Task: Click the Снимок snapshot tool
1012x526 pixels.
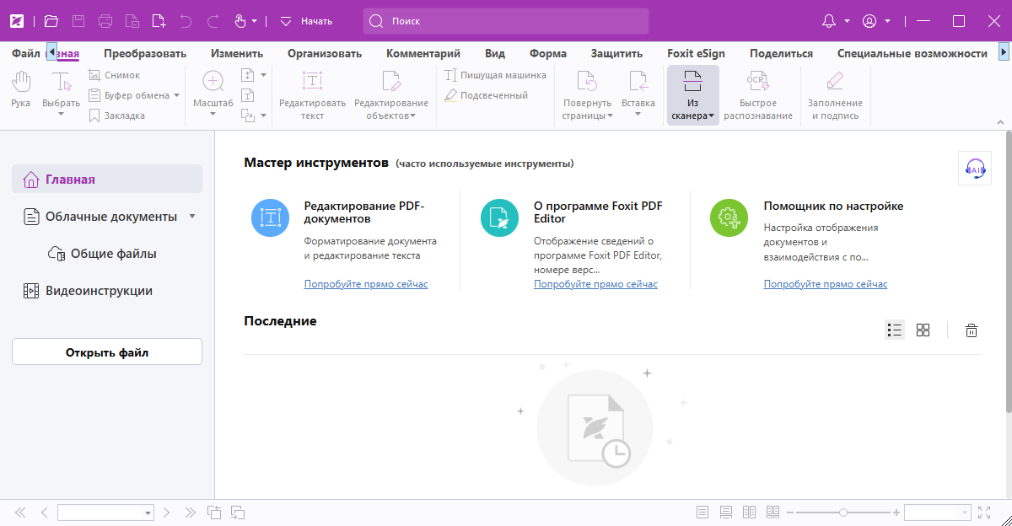Action: tap(114, 75)
